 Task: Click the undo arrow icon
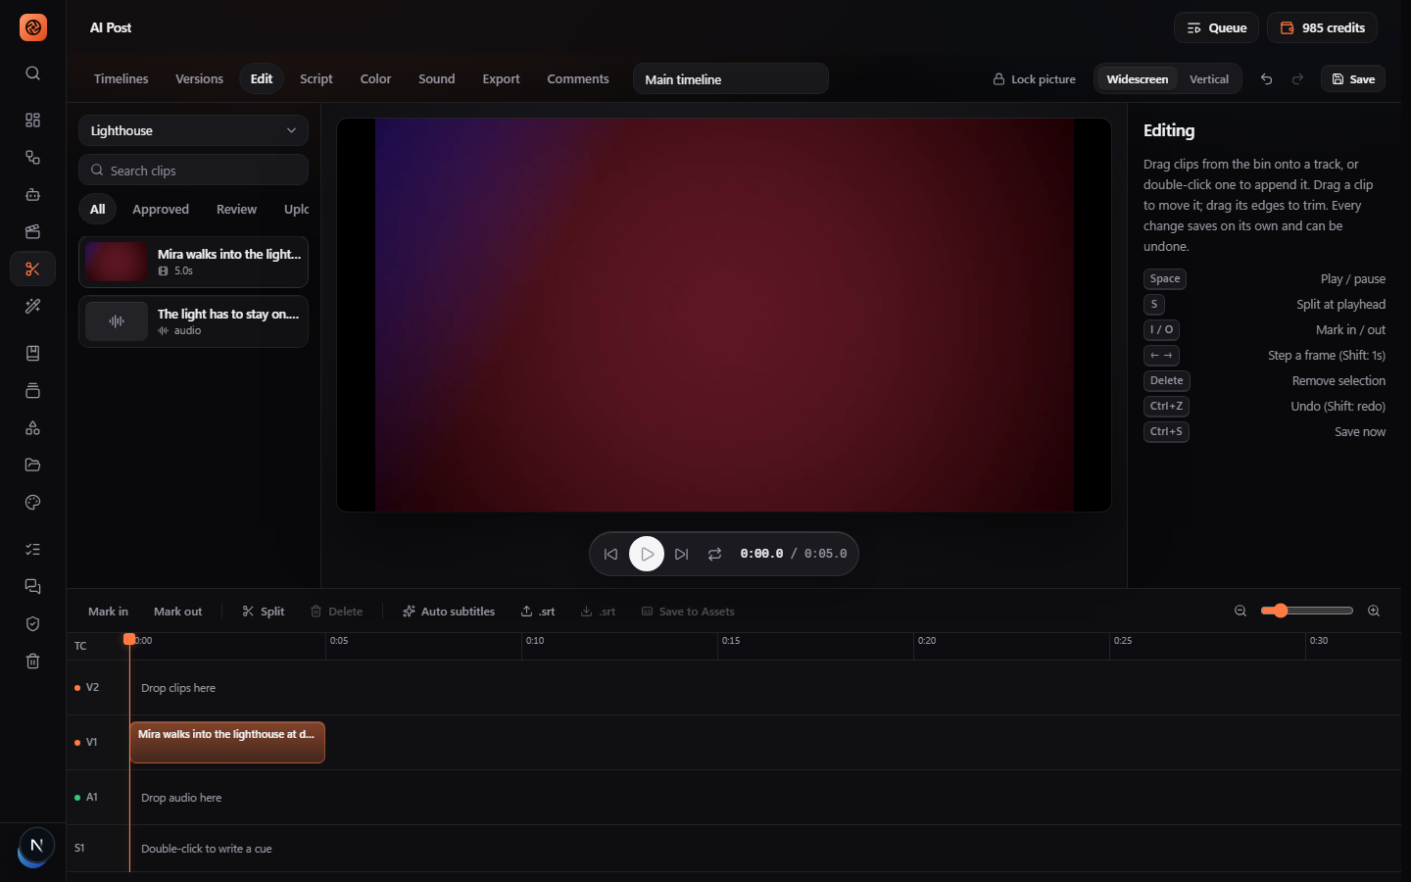click(x=1266, y=79)
